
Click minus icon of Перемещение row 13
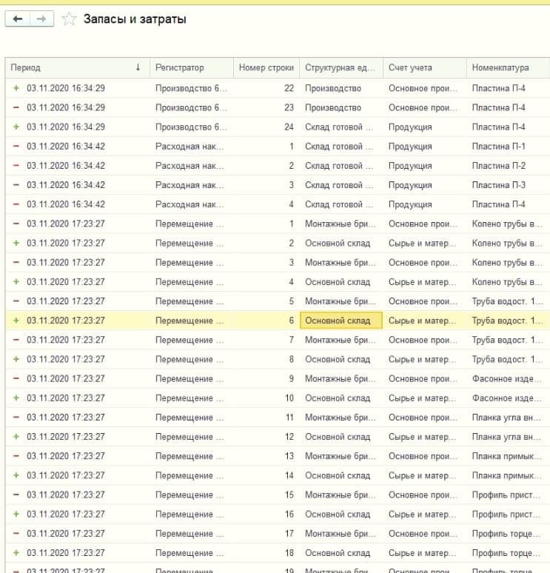pyautogui.click(x=16, y=456)
